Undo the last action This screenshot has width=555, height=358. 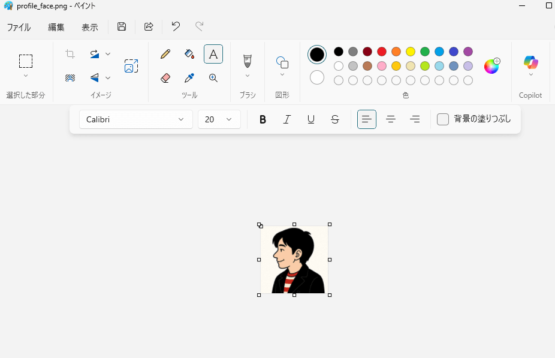pyautogui.click(x=175, y=26)
